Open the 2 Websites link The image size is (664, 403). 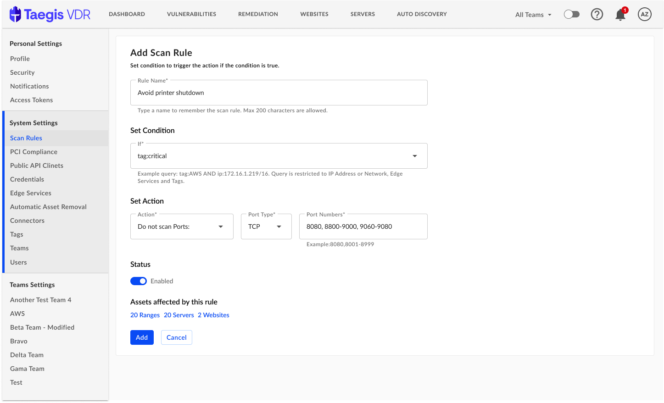point(213,315)
